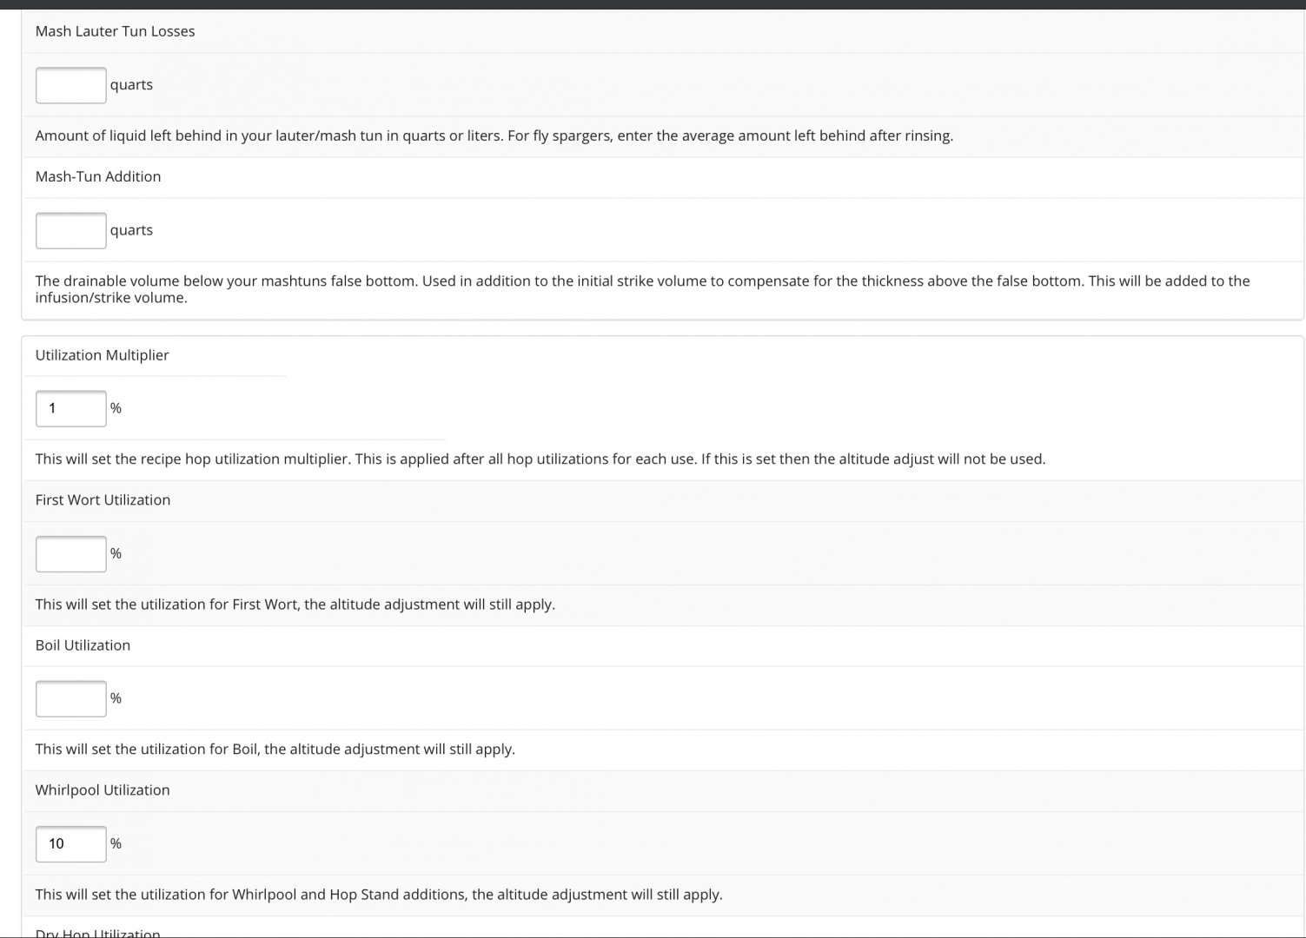Select the Utilization Multiplier heading label

click(102, 355)
